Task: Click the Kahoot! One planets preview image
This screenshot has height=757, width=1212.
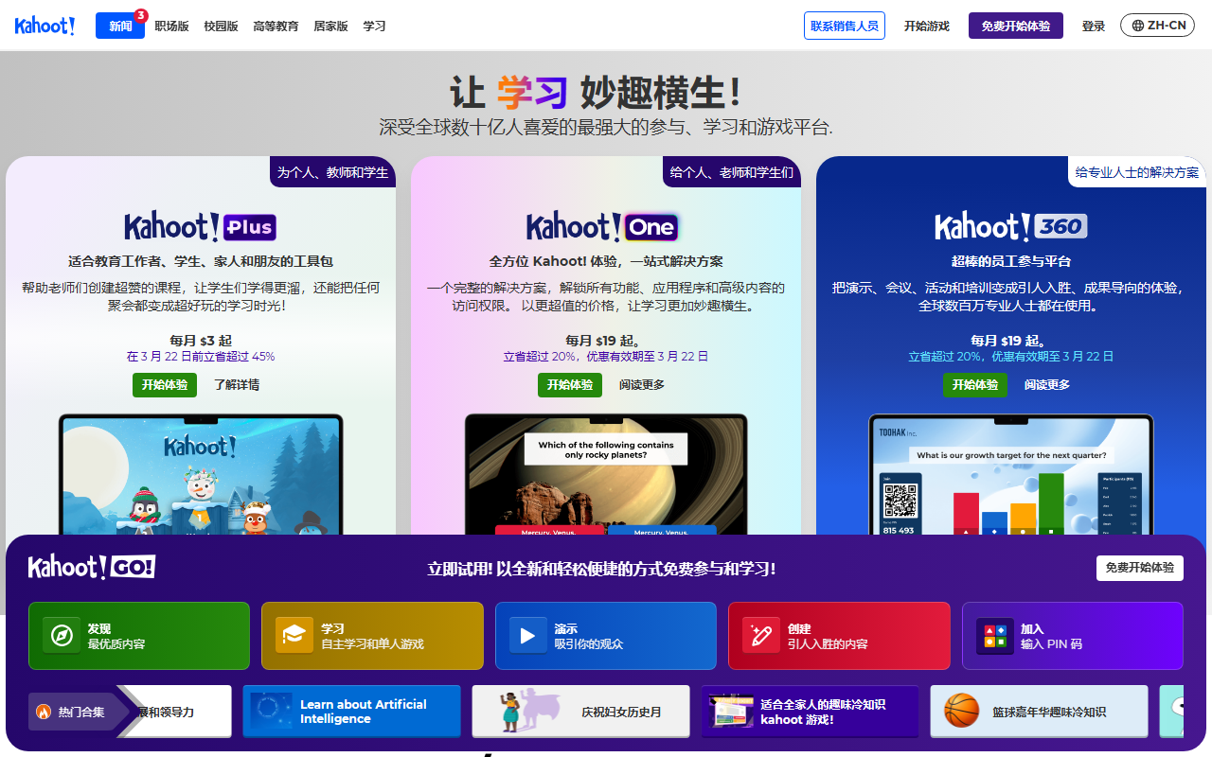Action: (606, 474)
